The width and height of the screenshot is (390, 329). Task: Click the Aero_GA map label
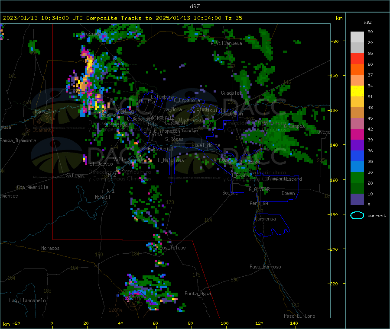point(259,203)
